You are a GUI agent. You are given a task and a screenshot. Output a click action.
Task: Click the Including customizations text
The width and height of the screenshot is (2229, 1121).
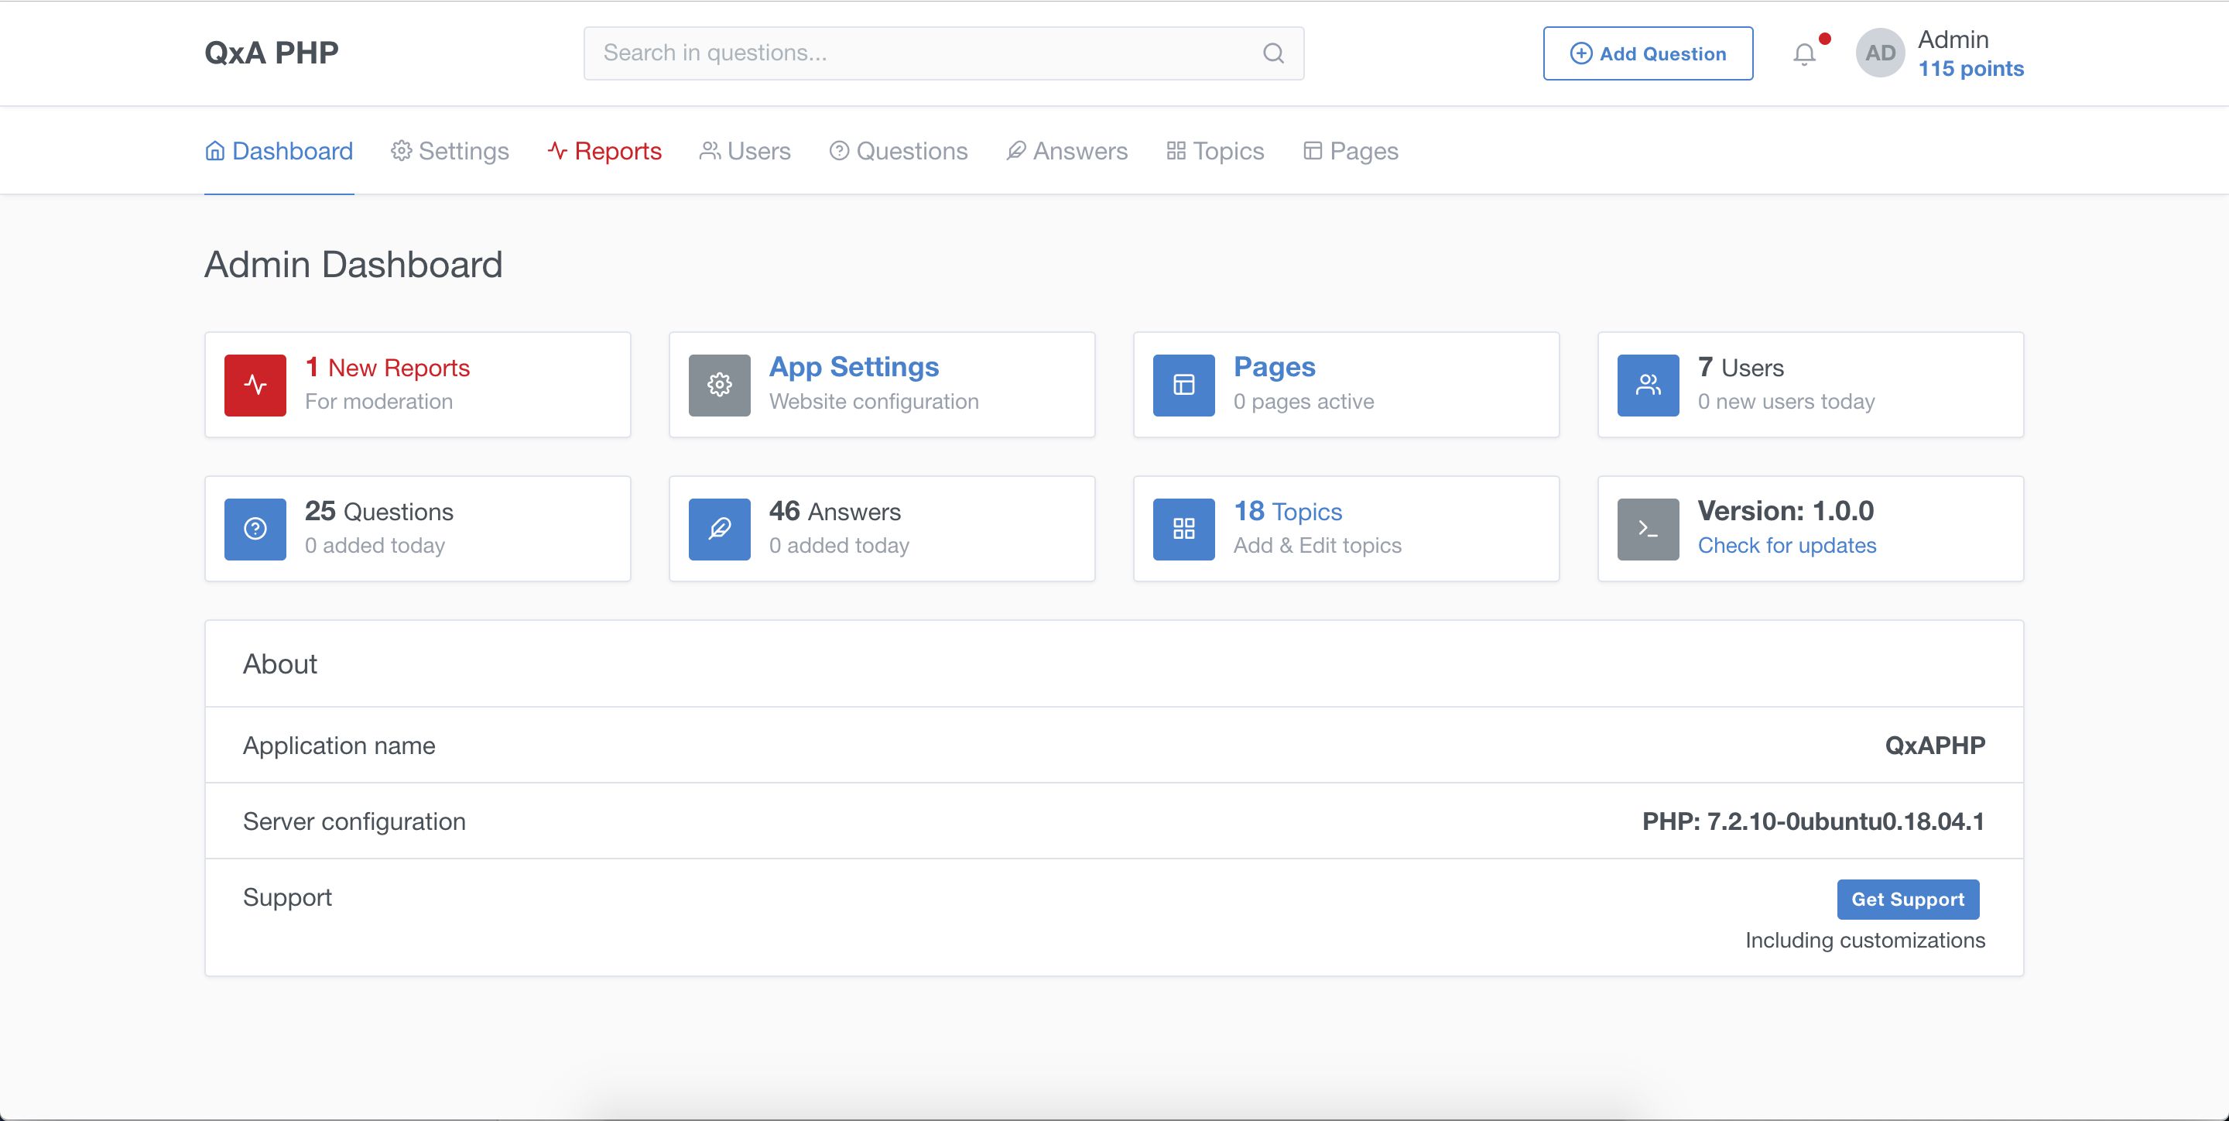(1864, 940)
